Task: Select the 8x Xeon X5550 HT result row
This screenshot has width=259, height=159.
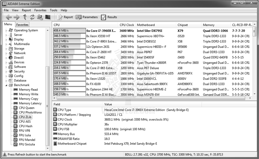Action: tap(153, 36)
